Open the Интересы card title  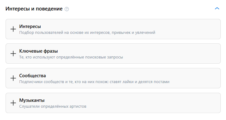30,26
